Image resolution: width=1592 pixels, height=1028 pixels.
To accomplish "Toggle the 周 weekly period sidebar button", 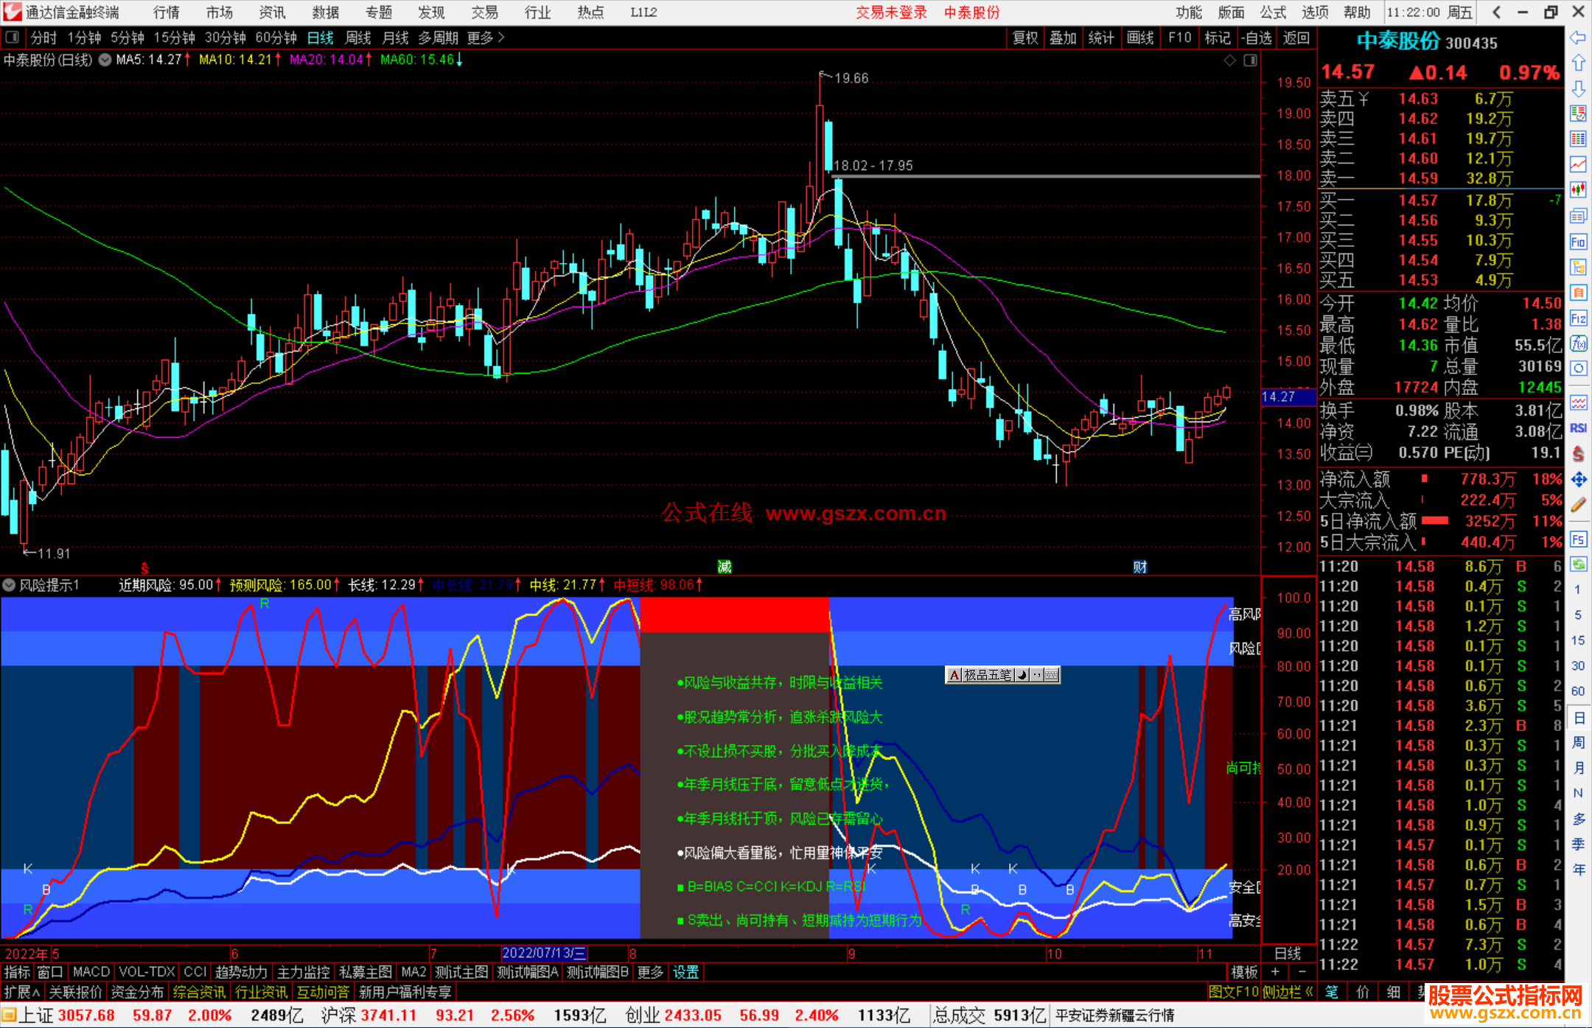I will pos(1578,743).
